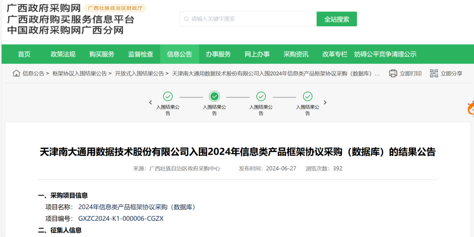The image size is (474, 237).
Task: Click the fourth 入围结果公告 step circle
Action: click(307, 96)
